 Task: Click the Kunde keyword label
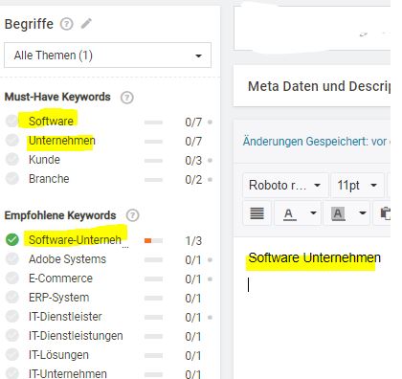[x=44, y=160]
